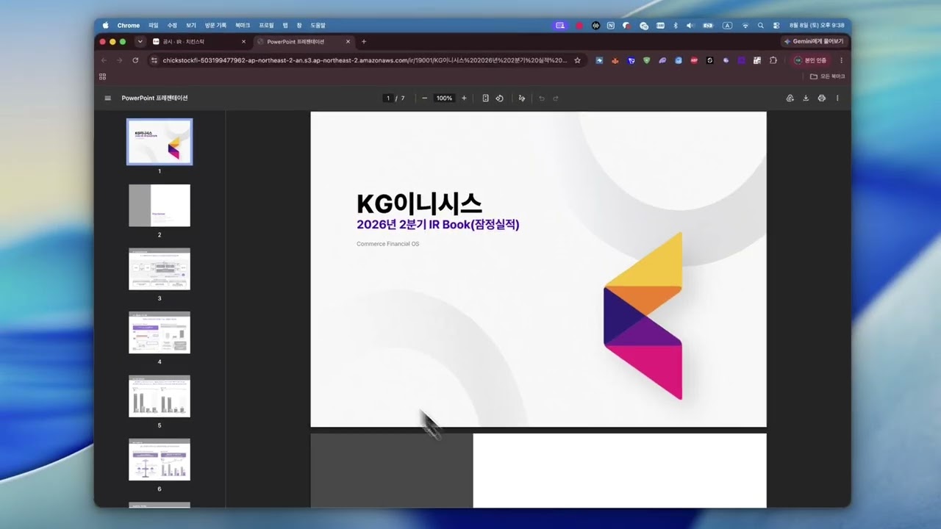Close the PowerPoint 프레젠테이션 tab

[348, 42]
